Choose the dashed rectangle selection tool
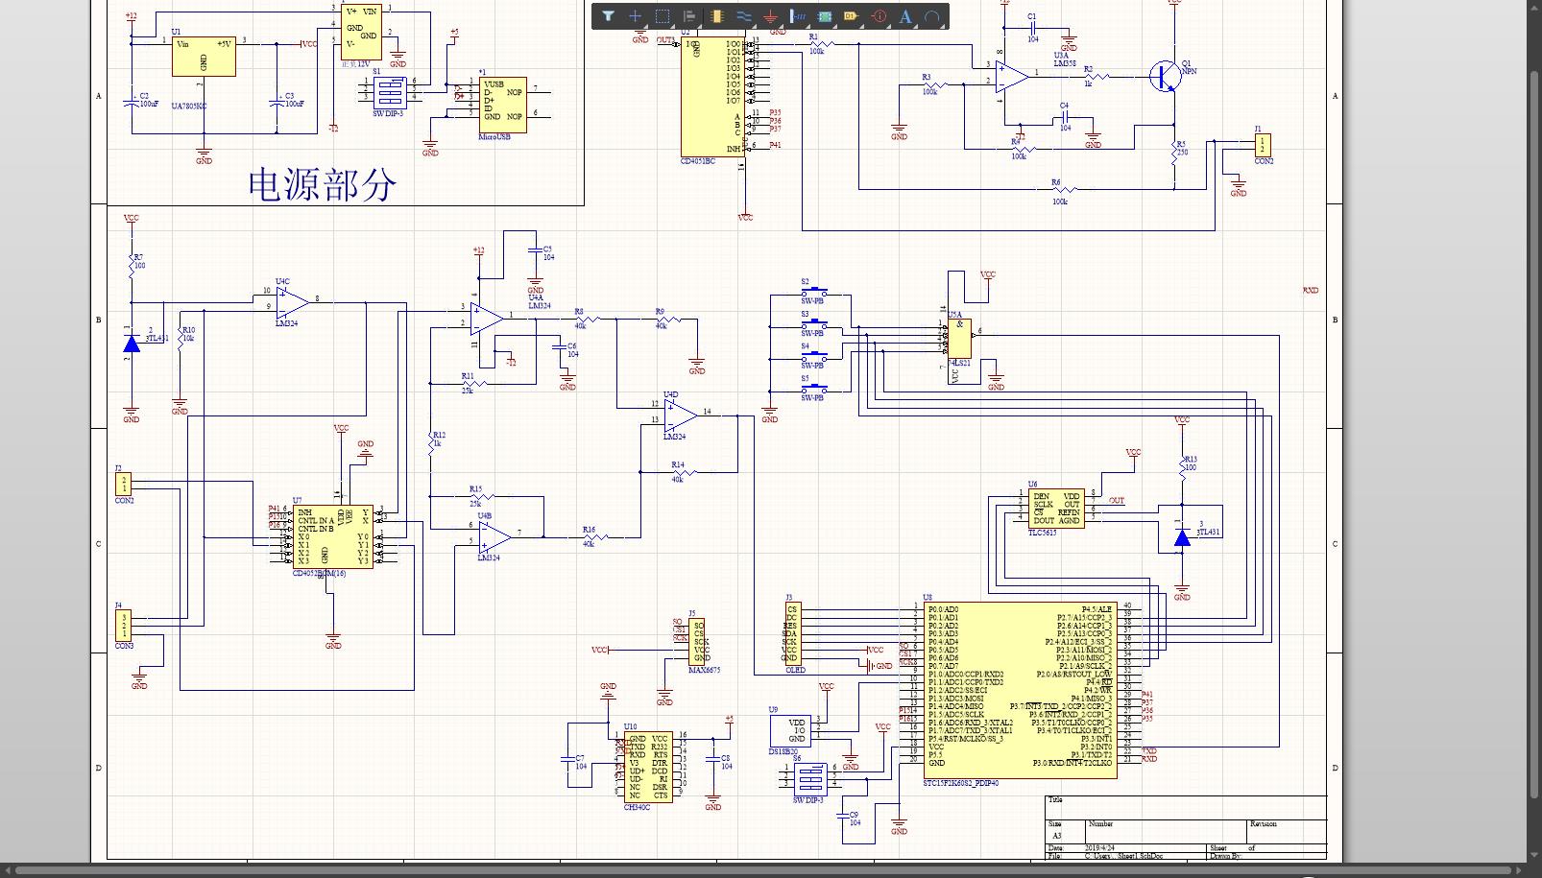1542x878 pixels. (x=663, y=16)
